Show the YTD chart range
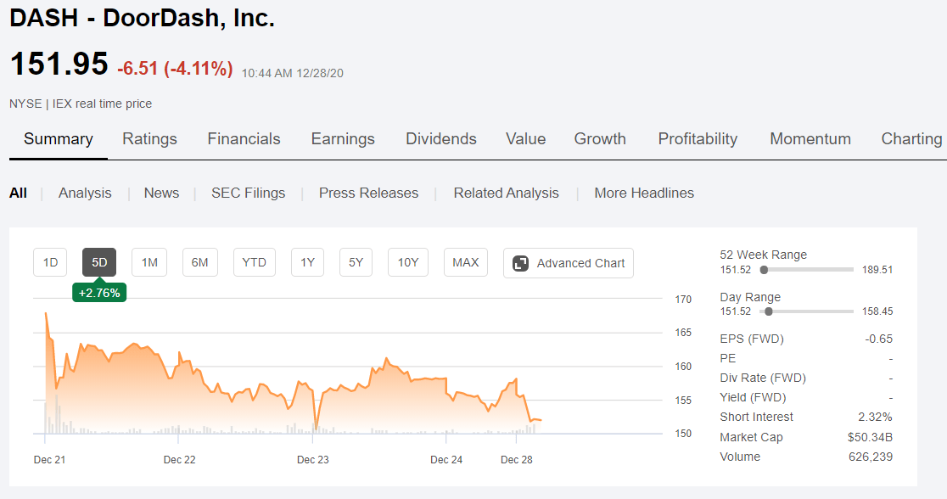 (255, 262)
